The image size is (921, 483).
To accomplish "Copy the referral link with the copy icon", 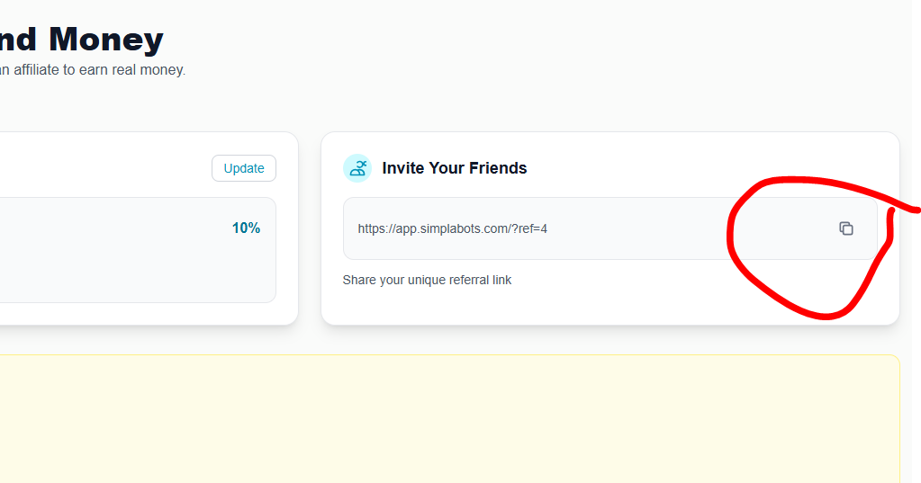I will pos(845,228).
